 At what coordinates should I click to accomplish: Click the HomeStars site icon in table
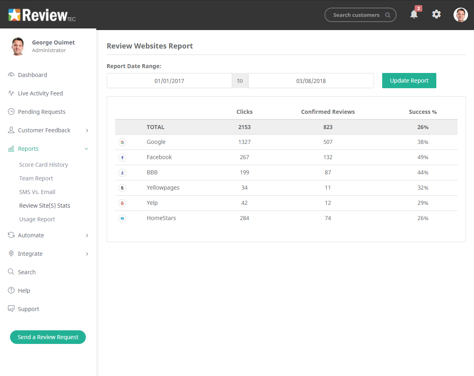coord(122,218)
